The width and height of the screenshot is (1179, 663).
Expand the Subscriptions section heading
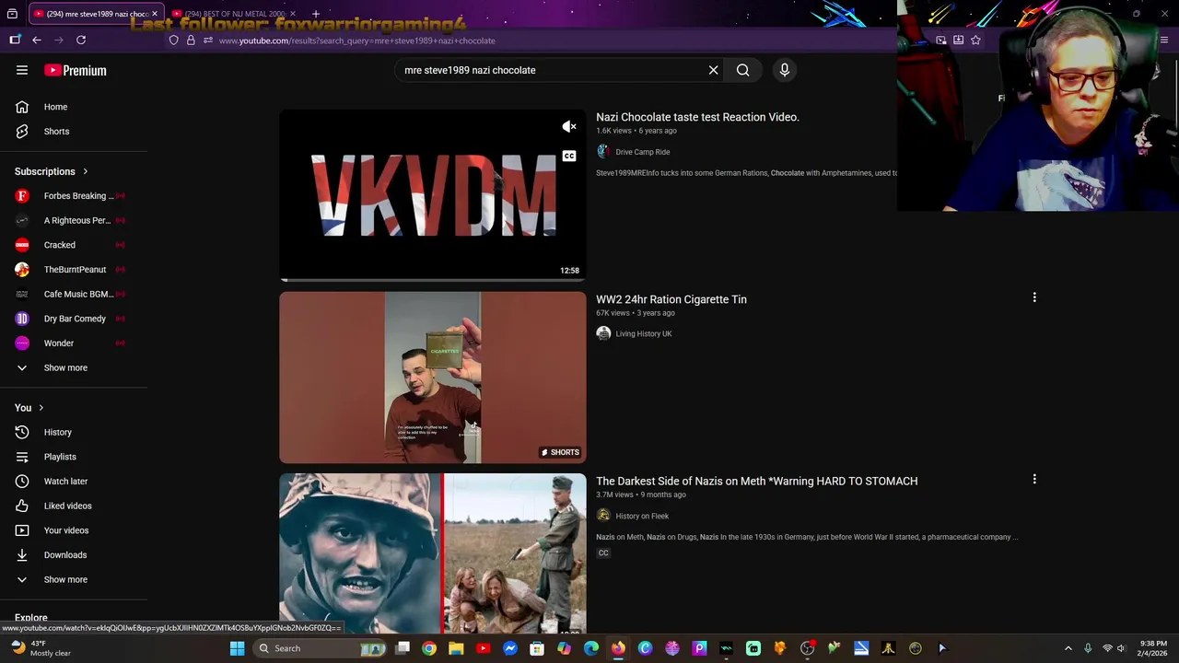(x=52, y=171)
